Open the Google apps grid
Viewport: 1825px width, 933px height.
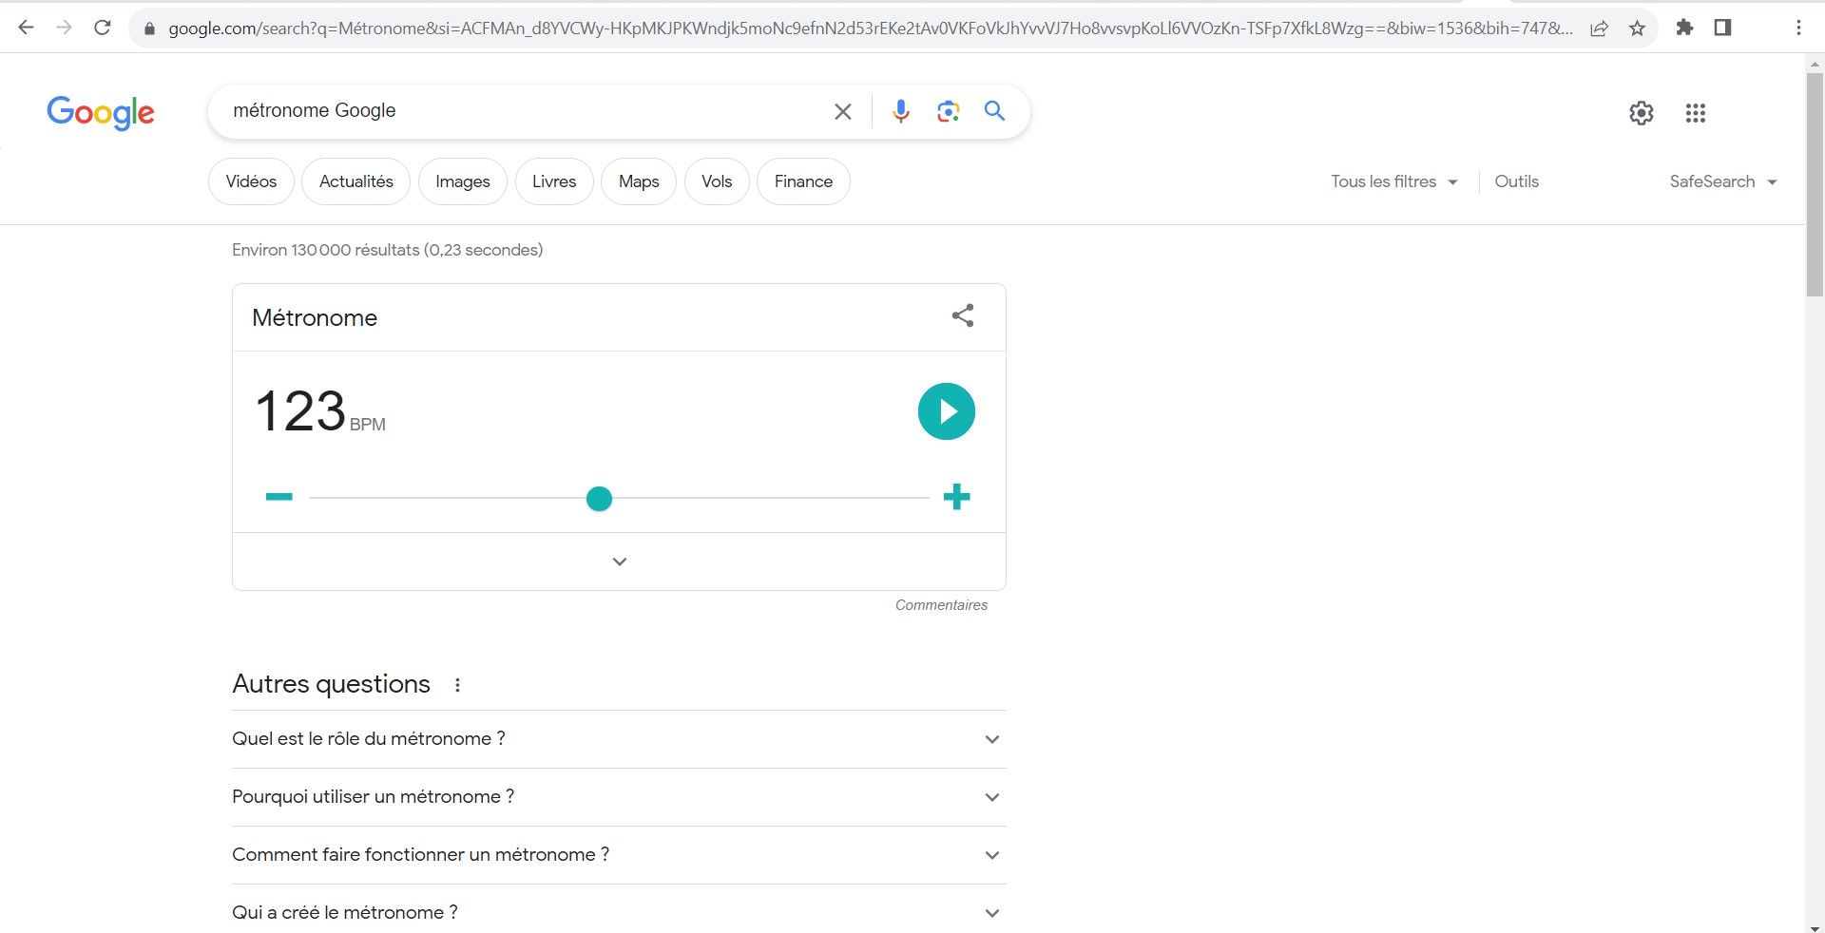coord(1695,113)
